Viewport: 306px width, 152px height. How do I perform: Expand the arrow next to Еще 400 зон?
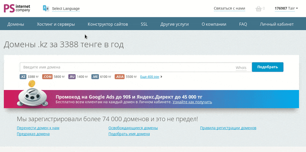pos(161,77)
